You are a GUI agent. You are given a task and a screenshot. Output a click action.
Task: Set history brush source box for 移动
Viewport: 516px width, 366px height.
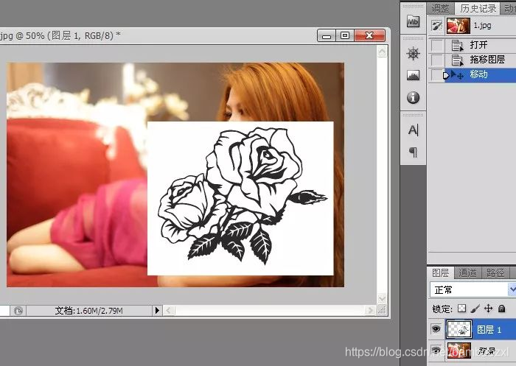(437, 75)
